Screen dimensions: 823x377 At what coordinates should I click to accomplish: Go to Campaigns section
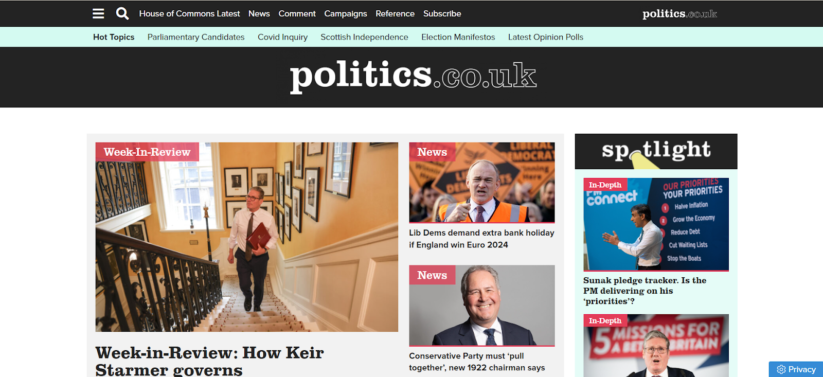tap(346, 13)
